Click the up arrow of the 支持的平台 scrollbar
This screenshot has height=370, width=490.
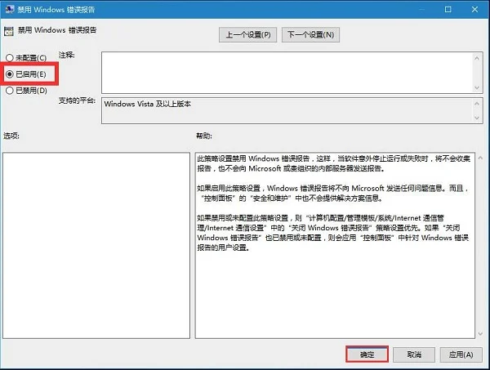pyautogui.click(x=477, y=104)
